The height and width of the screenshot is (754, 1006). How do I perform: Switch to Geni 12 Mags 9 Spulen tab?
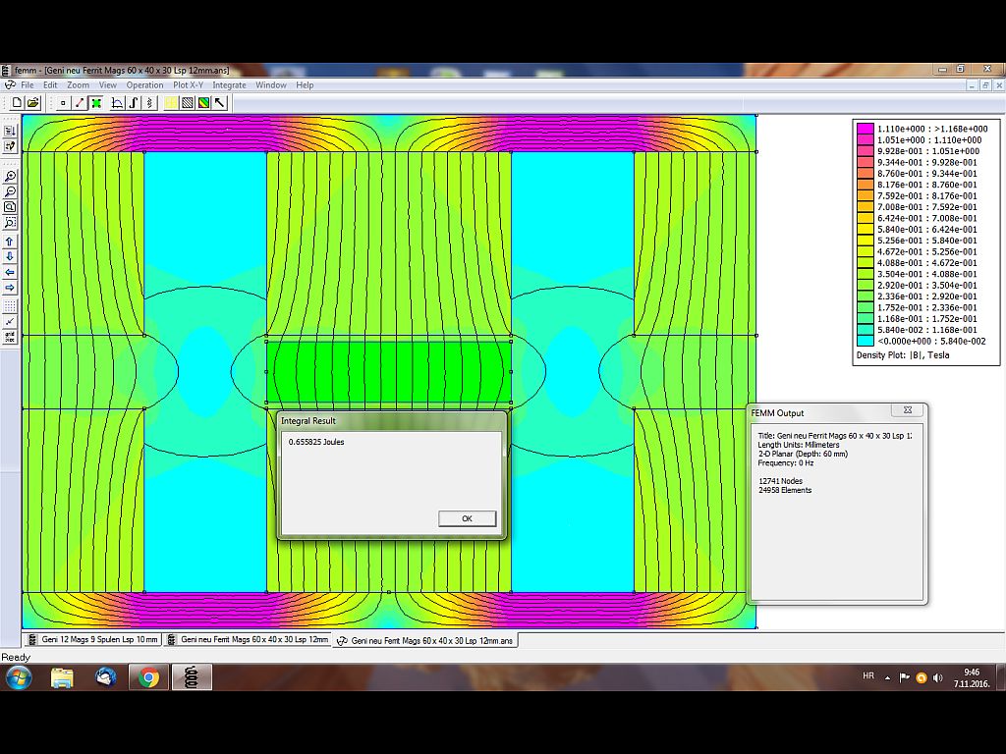click(x=92, y=639)
